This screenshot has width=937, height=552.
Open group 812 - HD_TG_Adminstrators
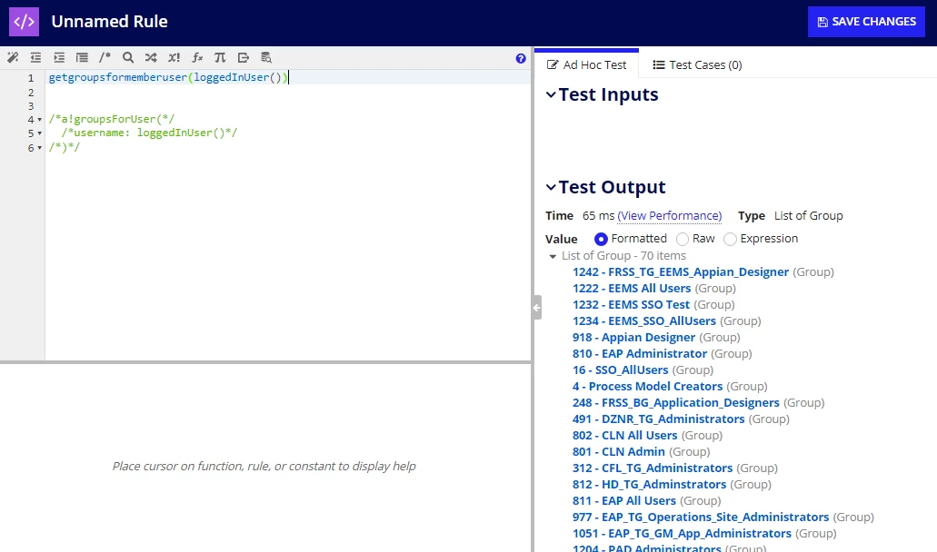pyautogui.click(x=650, y=485)
